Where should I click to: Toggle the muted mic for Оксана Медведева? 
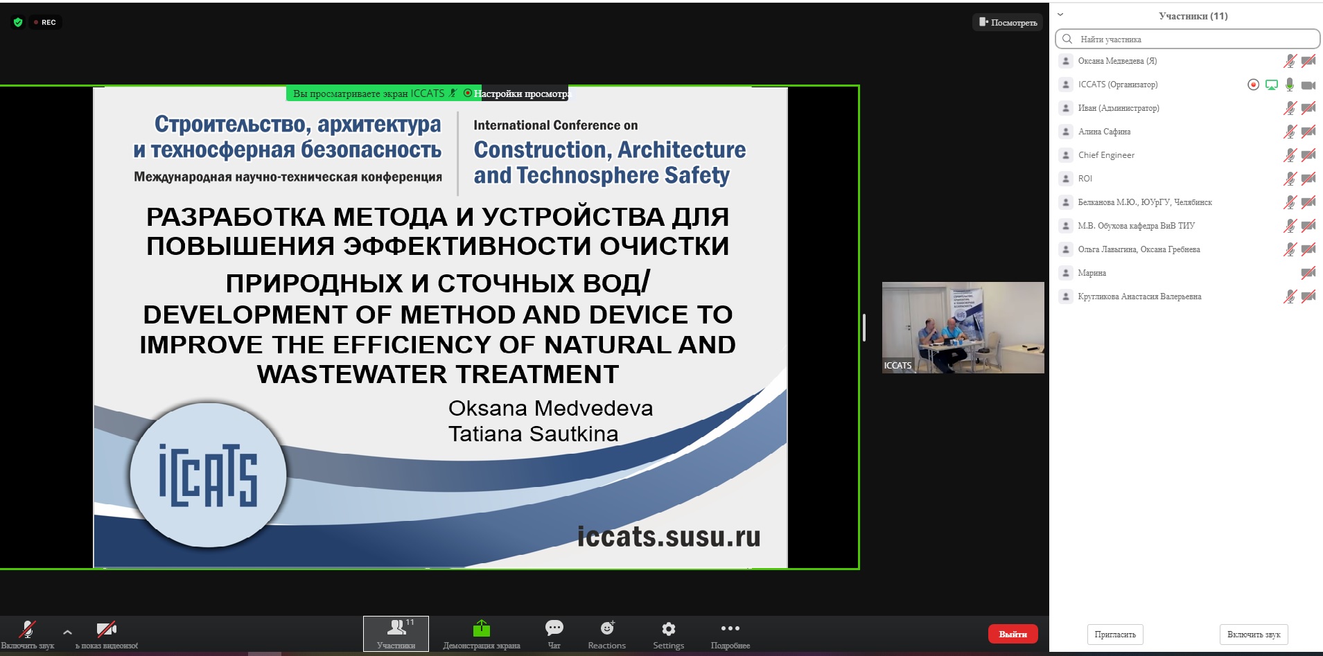[x=1290, y=61]
